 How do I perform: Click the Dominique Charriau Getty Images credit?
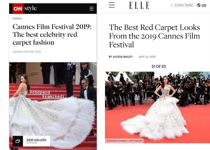click(124, 141)
